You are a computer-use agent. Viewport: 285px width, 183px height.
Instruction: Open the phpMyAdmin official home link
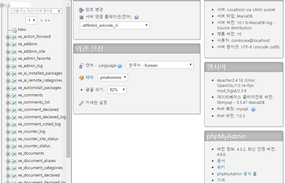237,174
